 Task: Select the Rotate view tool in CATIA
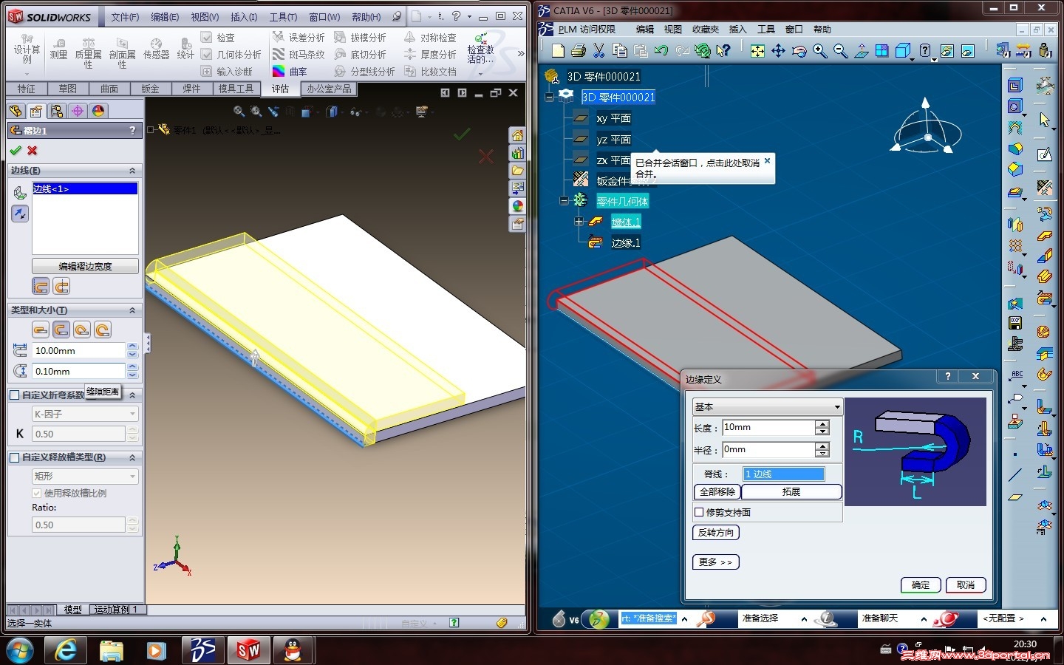[799, 50]
